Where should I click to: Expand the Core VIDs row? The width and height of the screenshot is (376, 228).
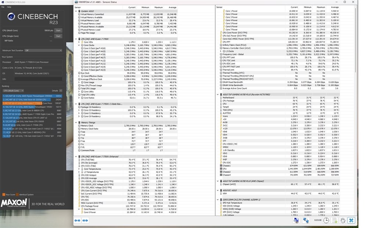click(79, 42)
